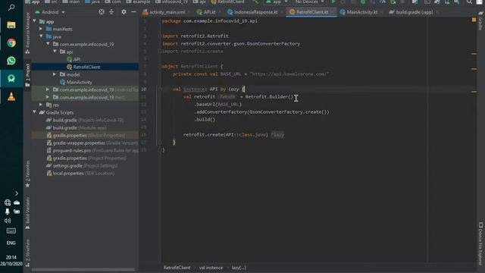
Task: Click the Project panel horizontal scrollbar
Action: point(83,270)
